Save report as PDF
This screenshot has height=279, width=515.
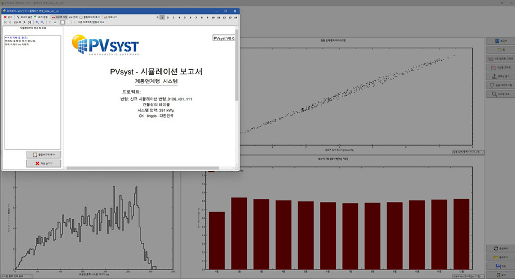tap(60, 17)
